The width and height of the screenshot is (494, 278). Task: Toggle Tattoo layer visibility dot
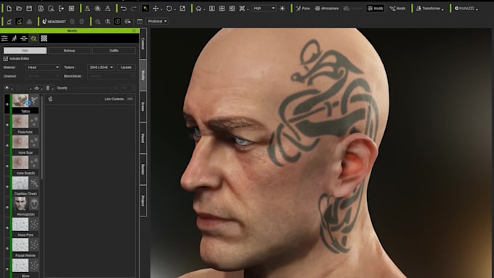[x=7, y=104]
